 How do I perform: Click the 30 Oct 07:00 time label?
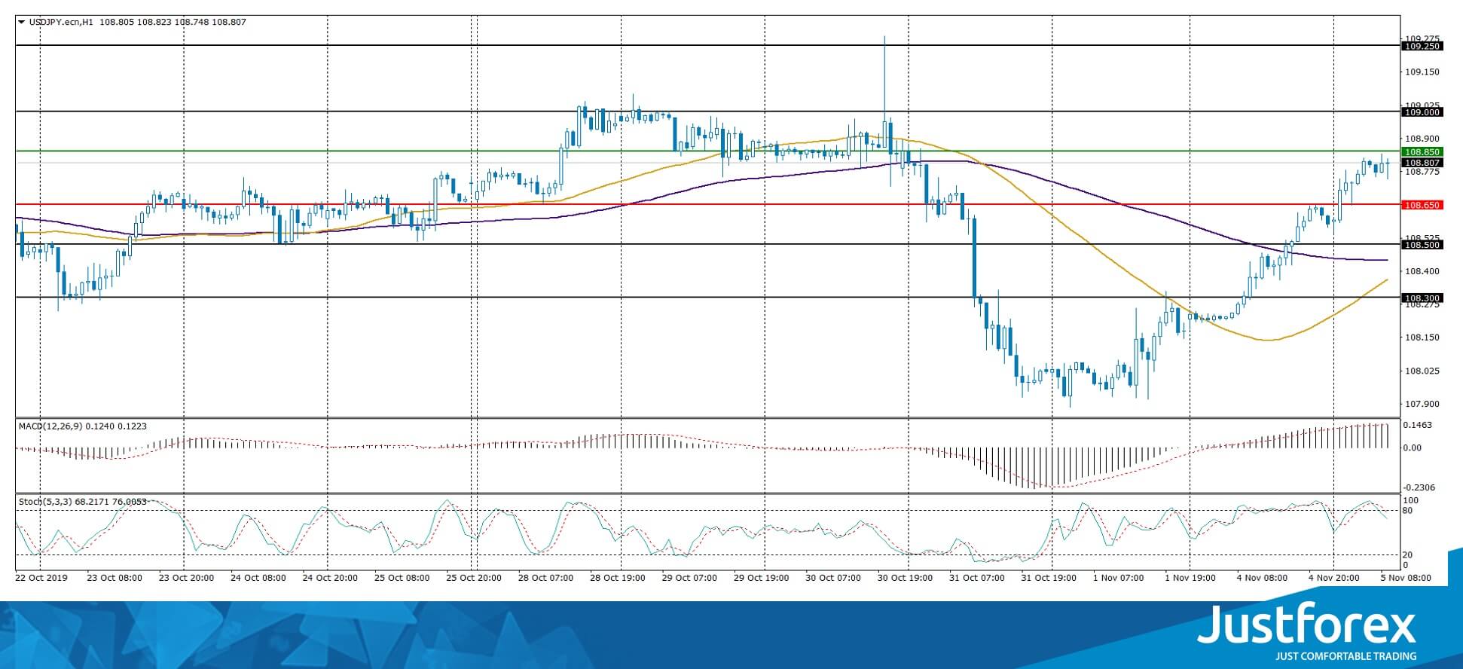tap(833, 578)
